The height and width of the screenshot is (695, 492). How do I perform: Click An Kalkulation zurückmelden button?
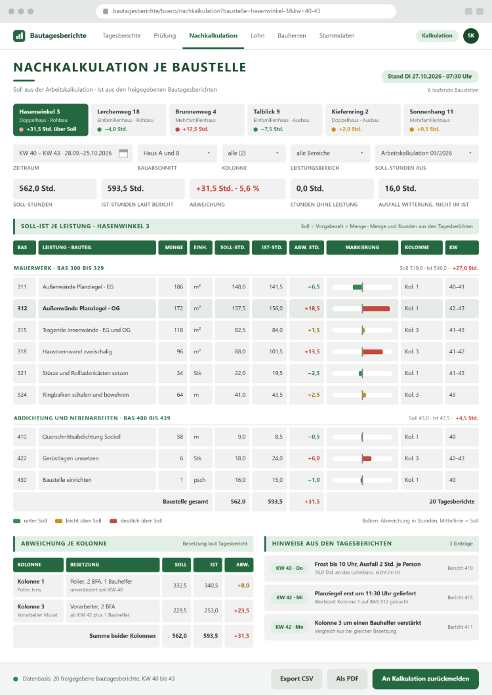click(x=426, y=679)
